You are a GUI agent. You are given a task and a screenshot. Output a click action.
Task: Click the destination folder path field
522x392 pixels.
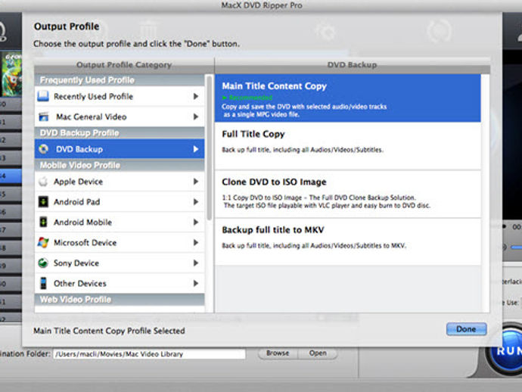[x=149, y=354]
